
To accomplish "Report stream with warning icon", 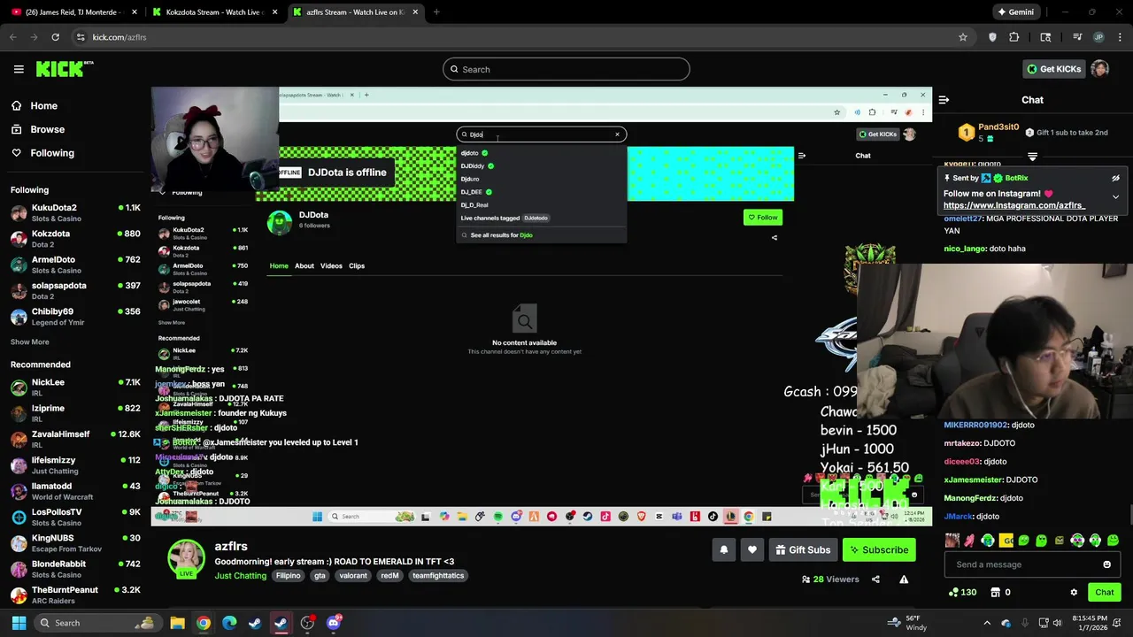I will (904, 579).
